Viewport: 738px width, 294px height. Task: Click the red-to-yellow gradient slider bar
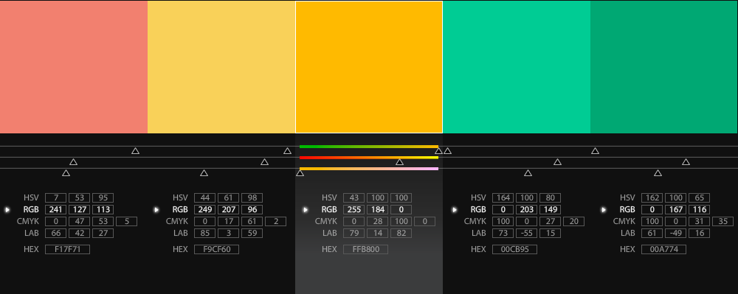pyautogui.click(x=369, y=158)
